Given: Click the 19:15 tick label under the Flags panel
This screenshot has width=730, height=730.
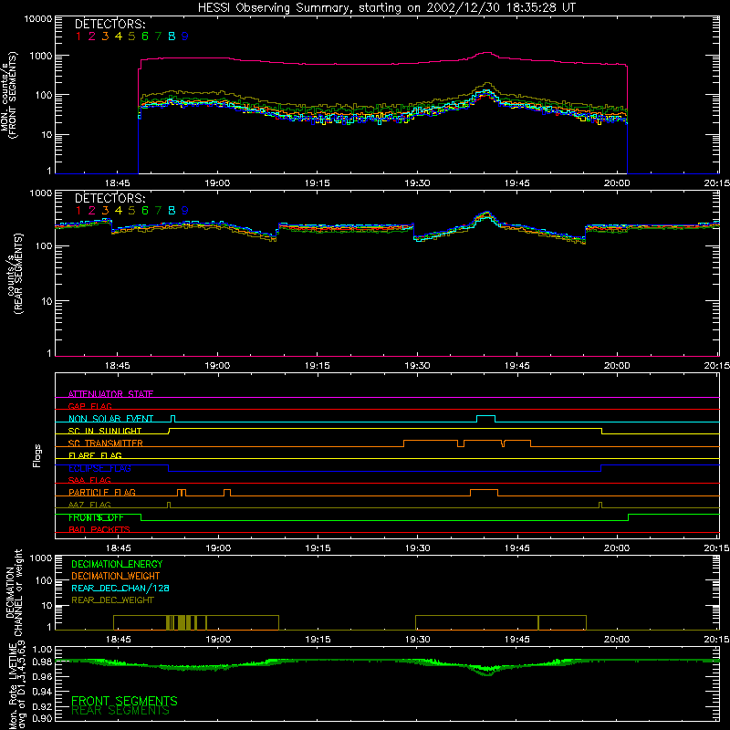Looking at the screenshot, I should tap(318, 548).
